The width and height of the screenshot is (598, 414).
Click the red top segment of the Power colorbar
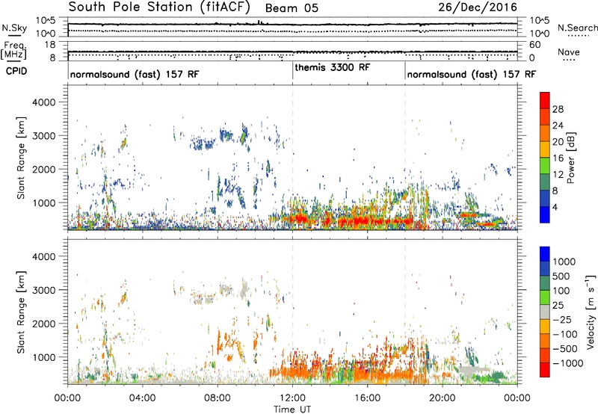[545, 101]
